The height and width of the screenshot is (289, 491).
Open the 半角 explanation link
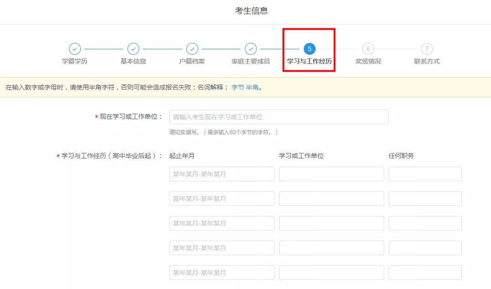click(252, 87)
